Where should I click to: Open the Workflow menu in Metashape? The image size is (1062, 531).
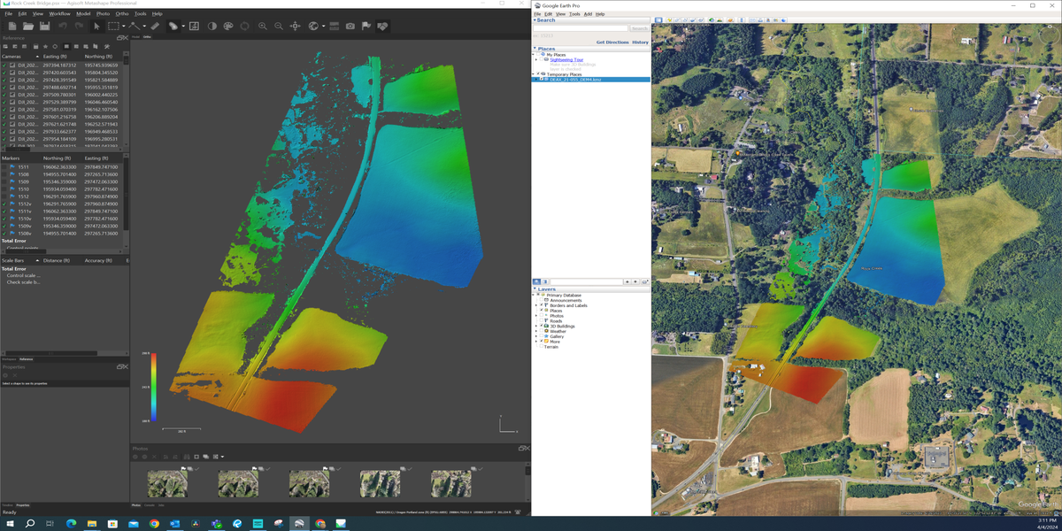tap(59, 14)
